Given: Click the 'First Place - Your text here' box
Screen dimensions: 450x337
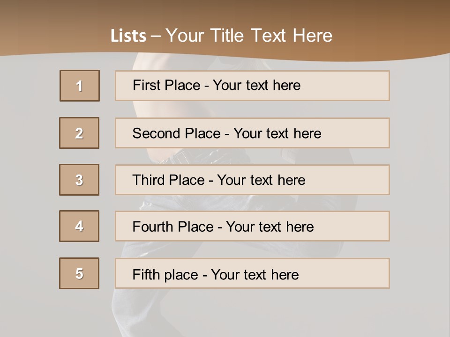Looking at the screenshot, I should [x=252, y=86].
